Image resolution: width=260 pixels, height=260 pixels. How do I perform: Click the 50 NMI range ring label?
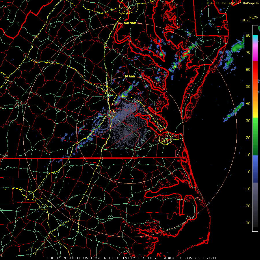pyautogui.click(x=130, y=76)
